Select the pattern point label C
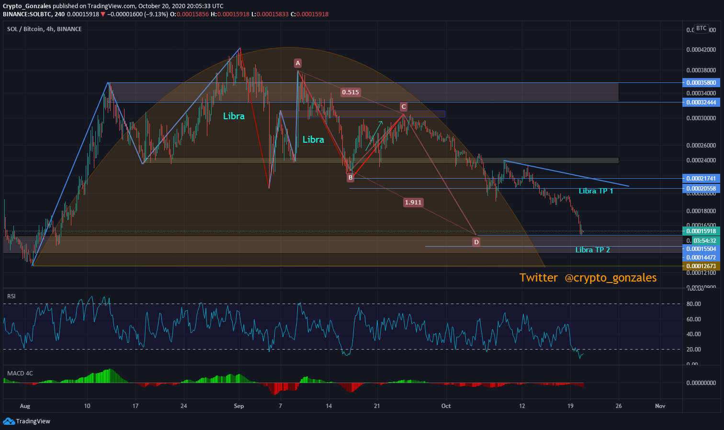Image resolution: width=724 pixels, height=430 pixels. 404,107
